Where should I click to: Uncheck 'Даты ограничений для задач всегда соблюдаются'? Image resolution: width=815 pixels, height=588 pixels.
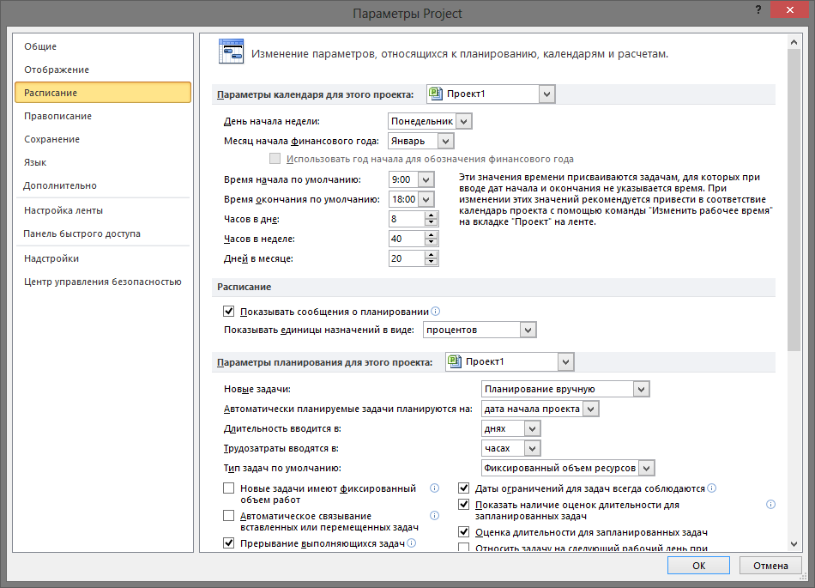[463, 488]
